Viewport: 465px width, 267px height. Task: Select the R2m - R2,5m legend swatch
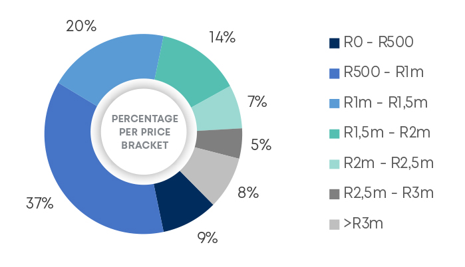[x=335, y=163]
